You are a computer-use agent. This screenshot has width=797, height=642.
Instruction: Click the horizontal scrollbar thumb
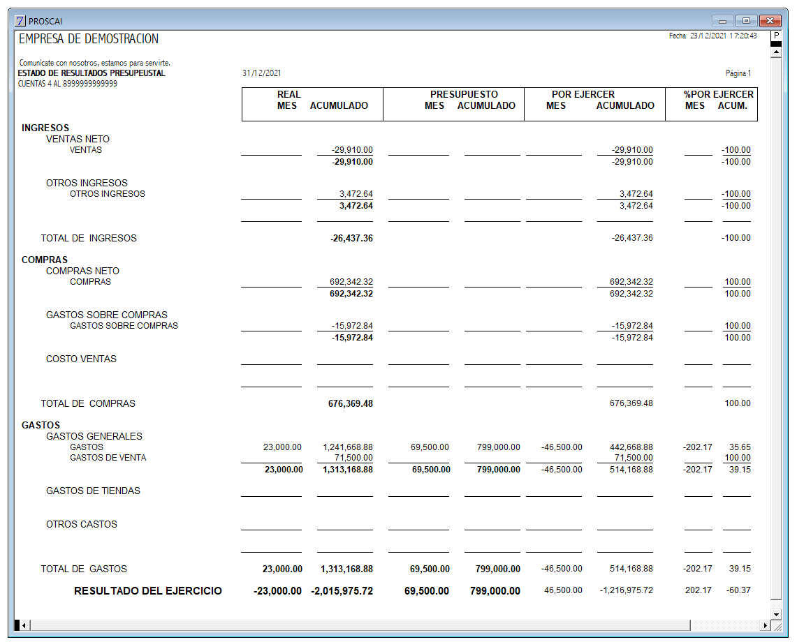(x=360, y=625)
